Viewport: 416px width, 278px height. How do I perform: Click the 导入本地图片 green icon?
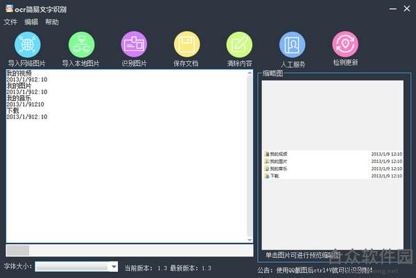coord(81,44)
